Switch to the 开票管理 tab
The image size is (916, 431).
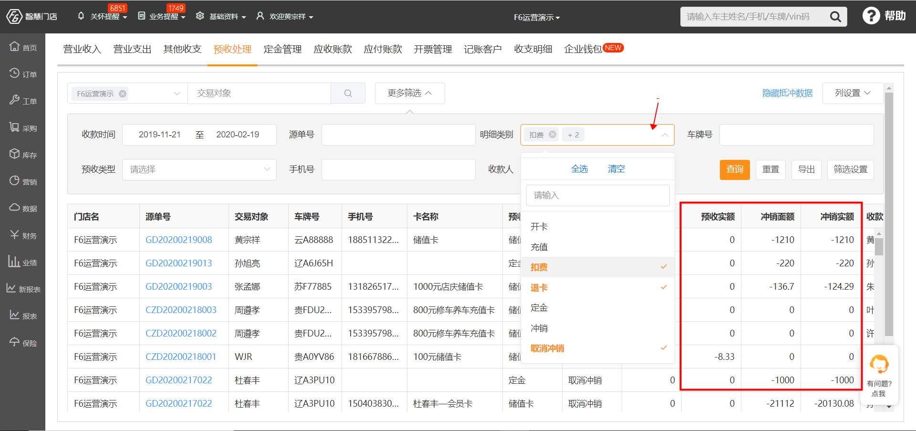[433, 49]
